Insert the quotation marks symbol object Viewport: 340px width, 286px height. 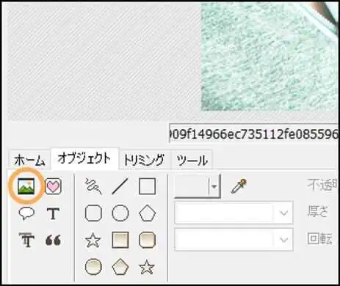(53, 240)
